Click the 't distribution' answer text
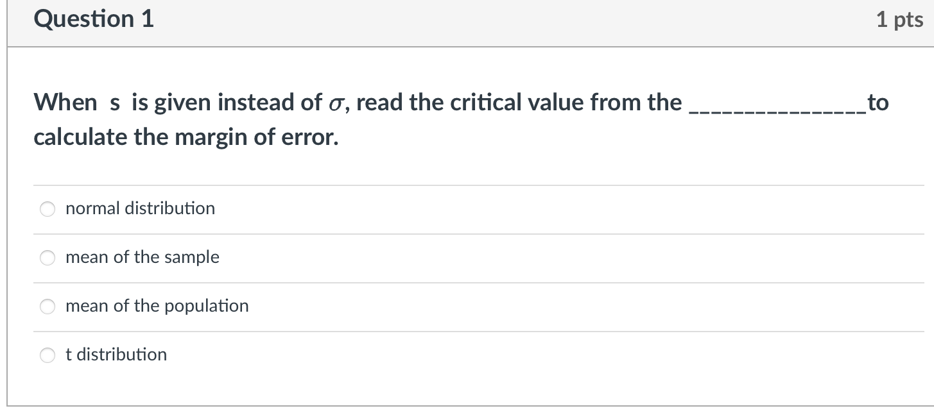934x413 pixels. [116, 354]
